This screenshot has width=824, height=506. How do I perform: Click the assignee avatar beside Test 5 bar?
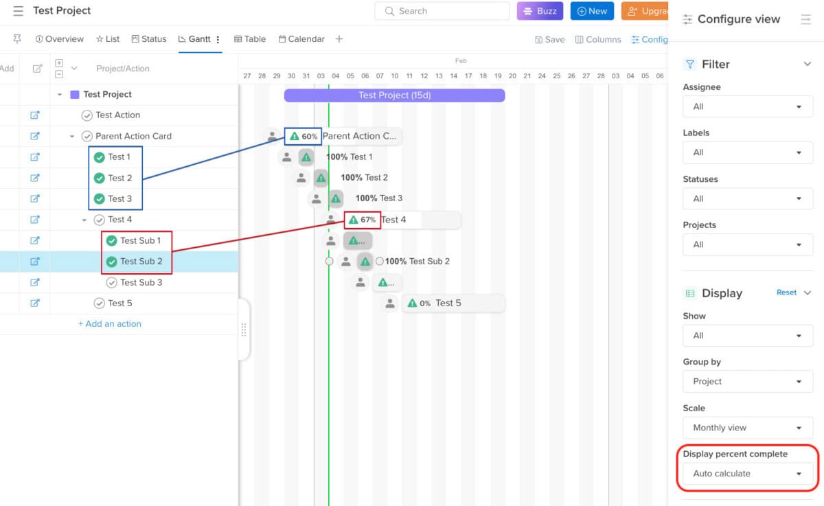pos(390,303)
